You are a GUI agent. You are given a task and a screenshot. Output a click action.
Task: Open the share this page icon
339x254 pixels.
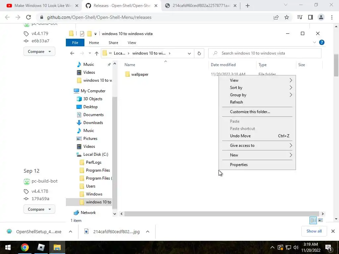pos(276,17)
